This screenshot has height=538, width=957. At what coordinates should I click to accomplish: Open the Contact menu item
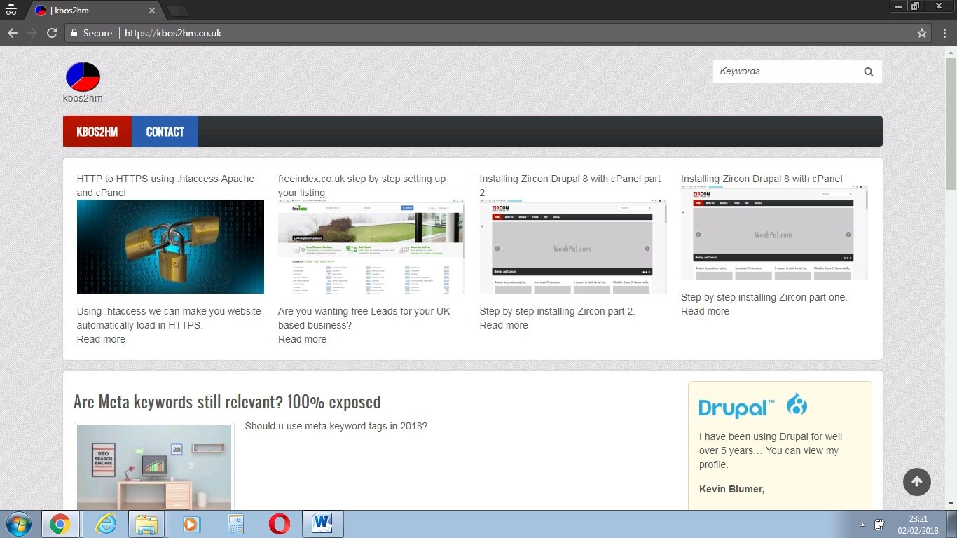click(165, 132)
